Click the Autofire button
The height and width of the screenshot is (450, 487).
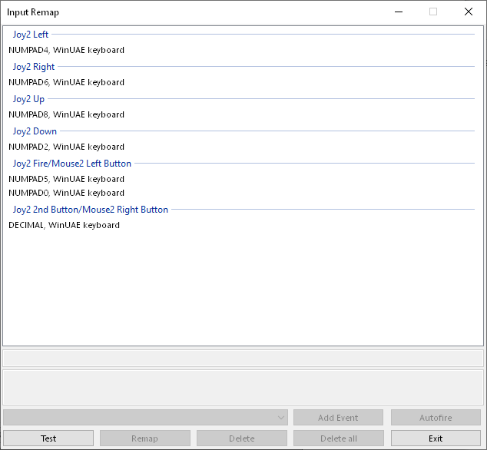coord(436,418)
